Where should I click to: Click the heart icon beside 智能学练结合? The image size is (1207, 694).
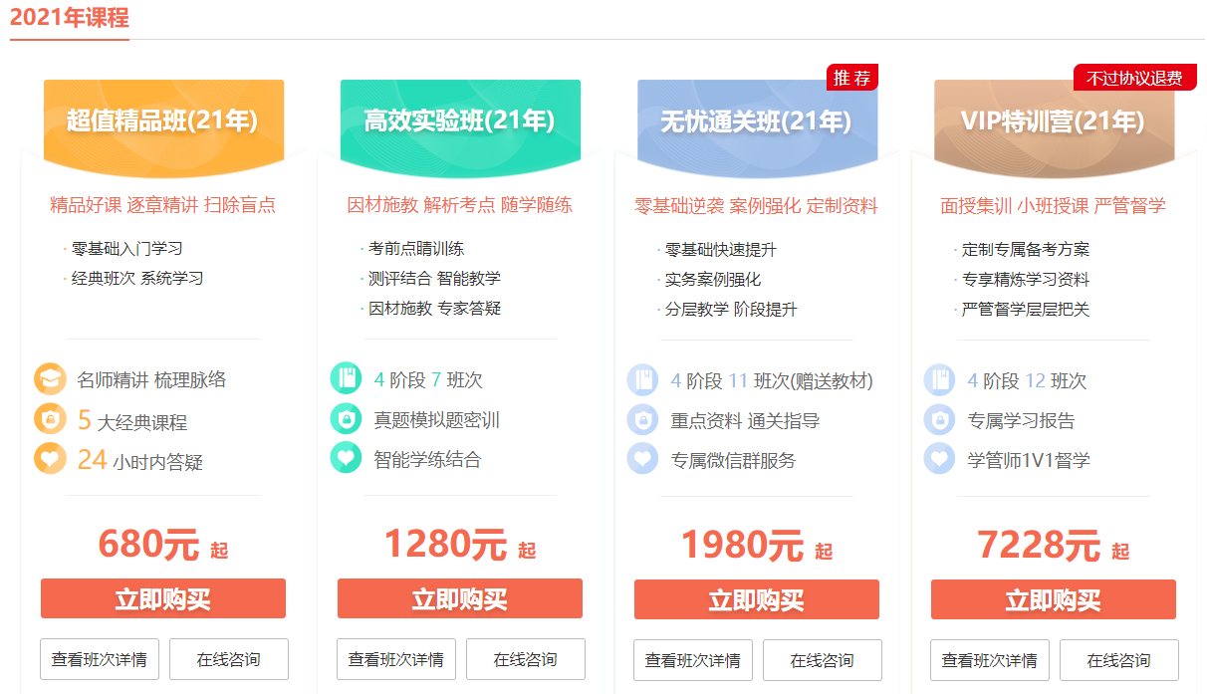347,458
